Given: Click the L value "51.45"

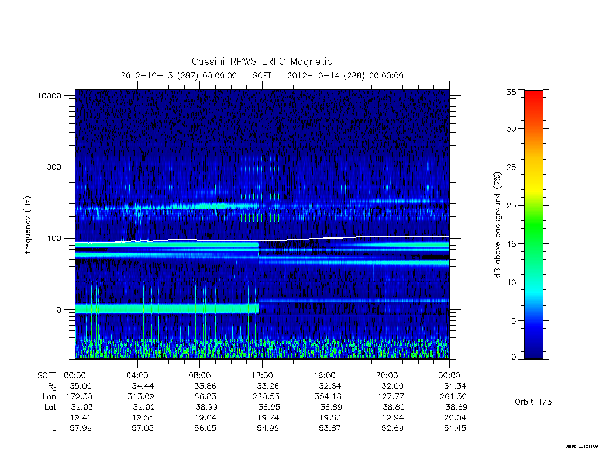Looking at the screenshot, I should (x=455, y=429).
